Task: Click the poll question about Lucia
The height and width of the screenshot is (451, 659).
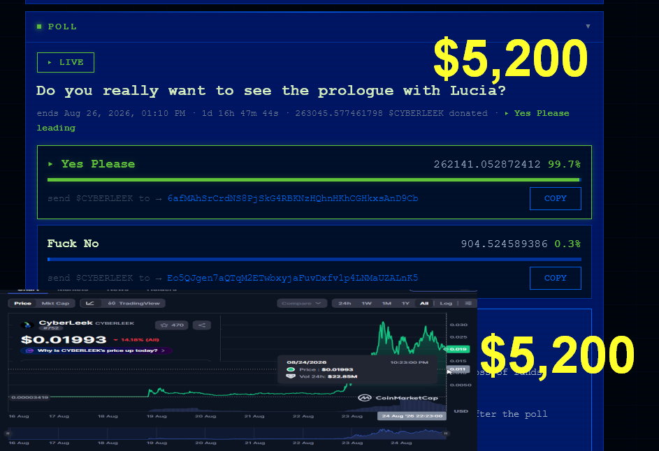Action: [x=271, y=91]
